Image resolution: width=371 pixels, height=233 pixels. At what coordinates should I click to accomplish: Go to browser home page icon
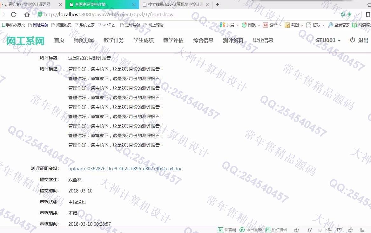[x=27, y=14]
